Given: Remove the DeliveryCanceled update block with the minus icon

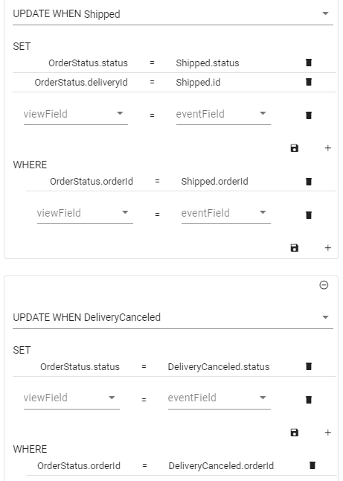Looking at the screenshot, I should (x=324, y=285).
